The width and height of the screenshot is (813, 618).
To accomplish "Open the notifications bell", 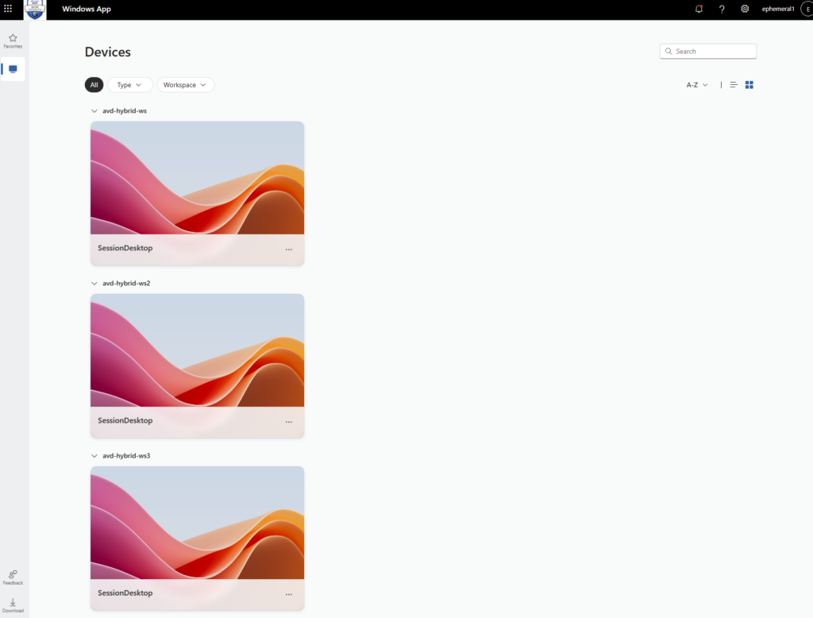I will [699, 9].
